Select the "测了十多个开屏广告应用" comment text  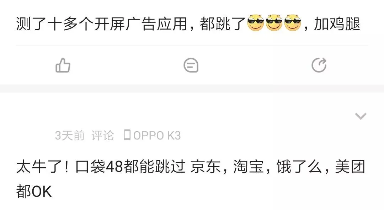click(102, 24)
